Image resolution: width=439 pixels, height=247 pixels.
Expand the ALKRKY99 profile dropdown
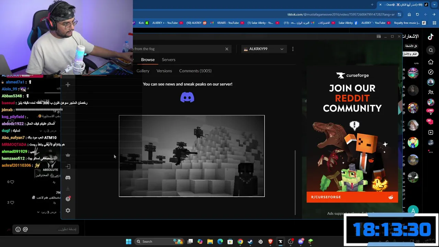click(x=263, y=49)
